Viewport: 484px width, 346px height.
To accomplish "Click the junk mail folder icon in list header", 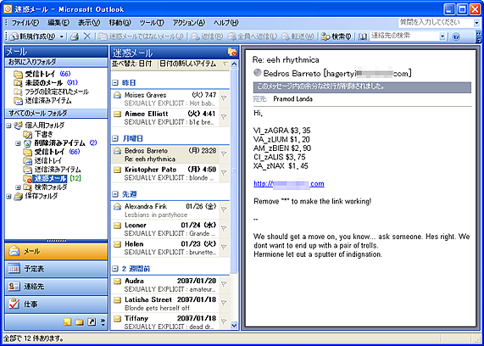I will [231, 53].
